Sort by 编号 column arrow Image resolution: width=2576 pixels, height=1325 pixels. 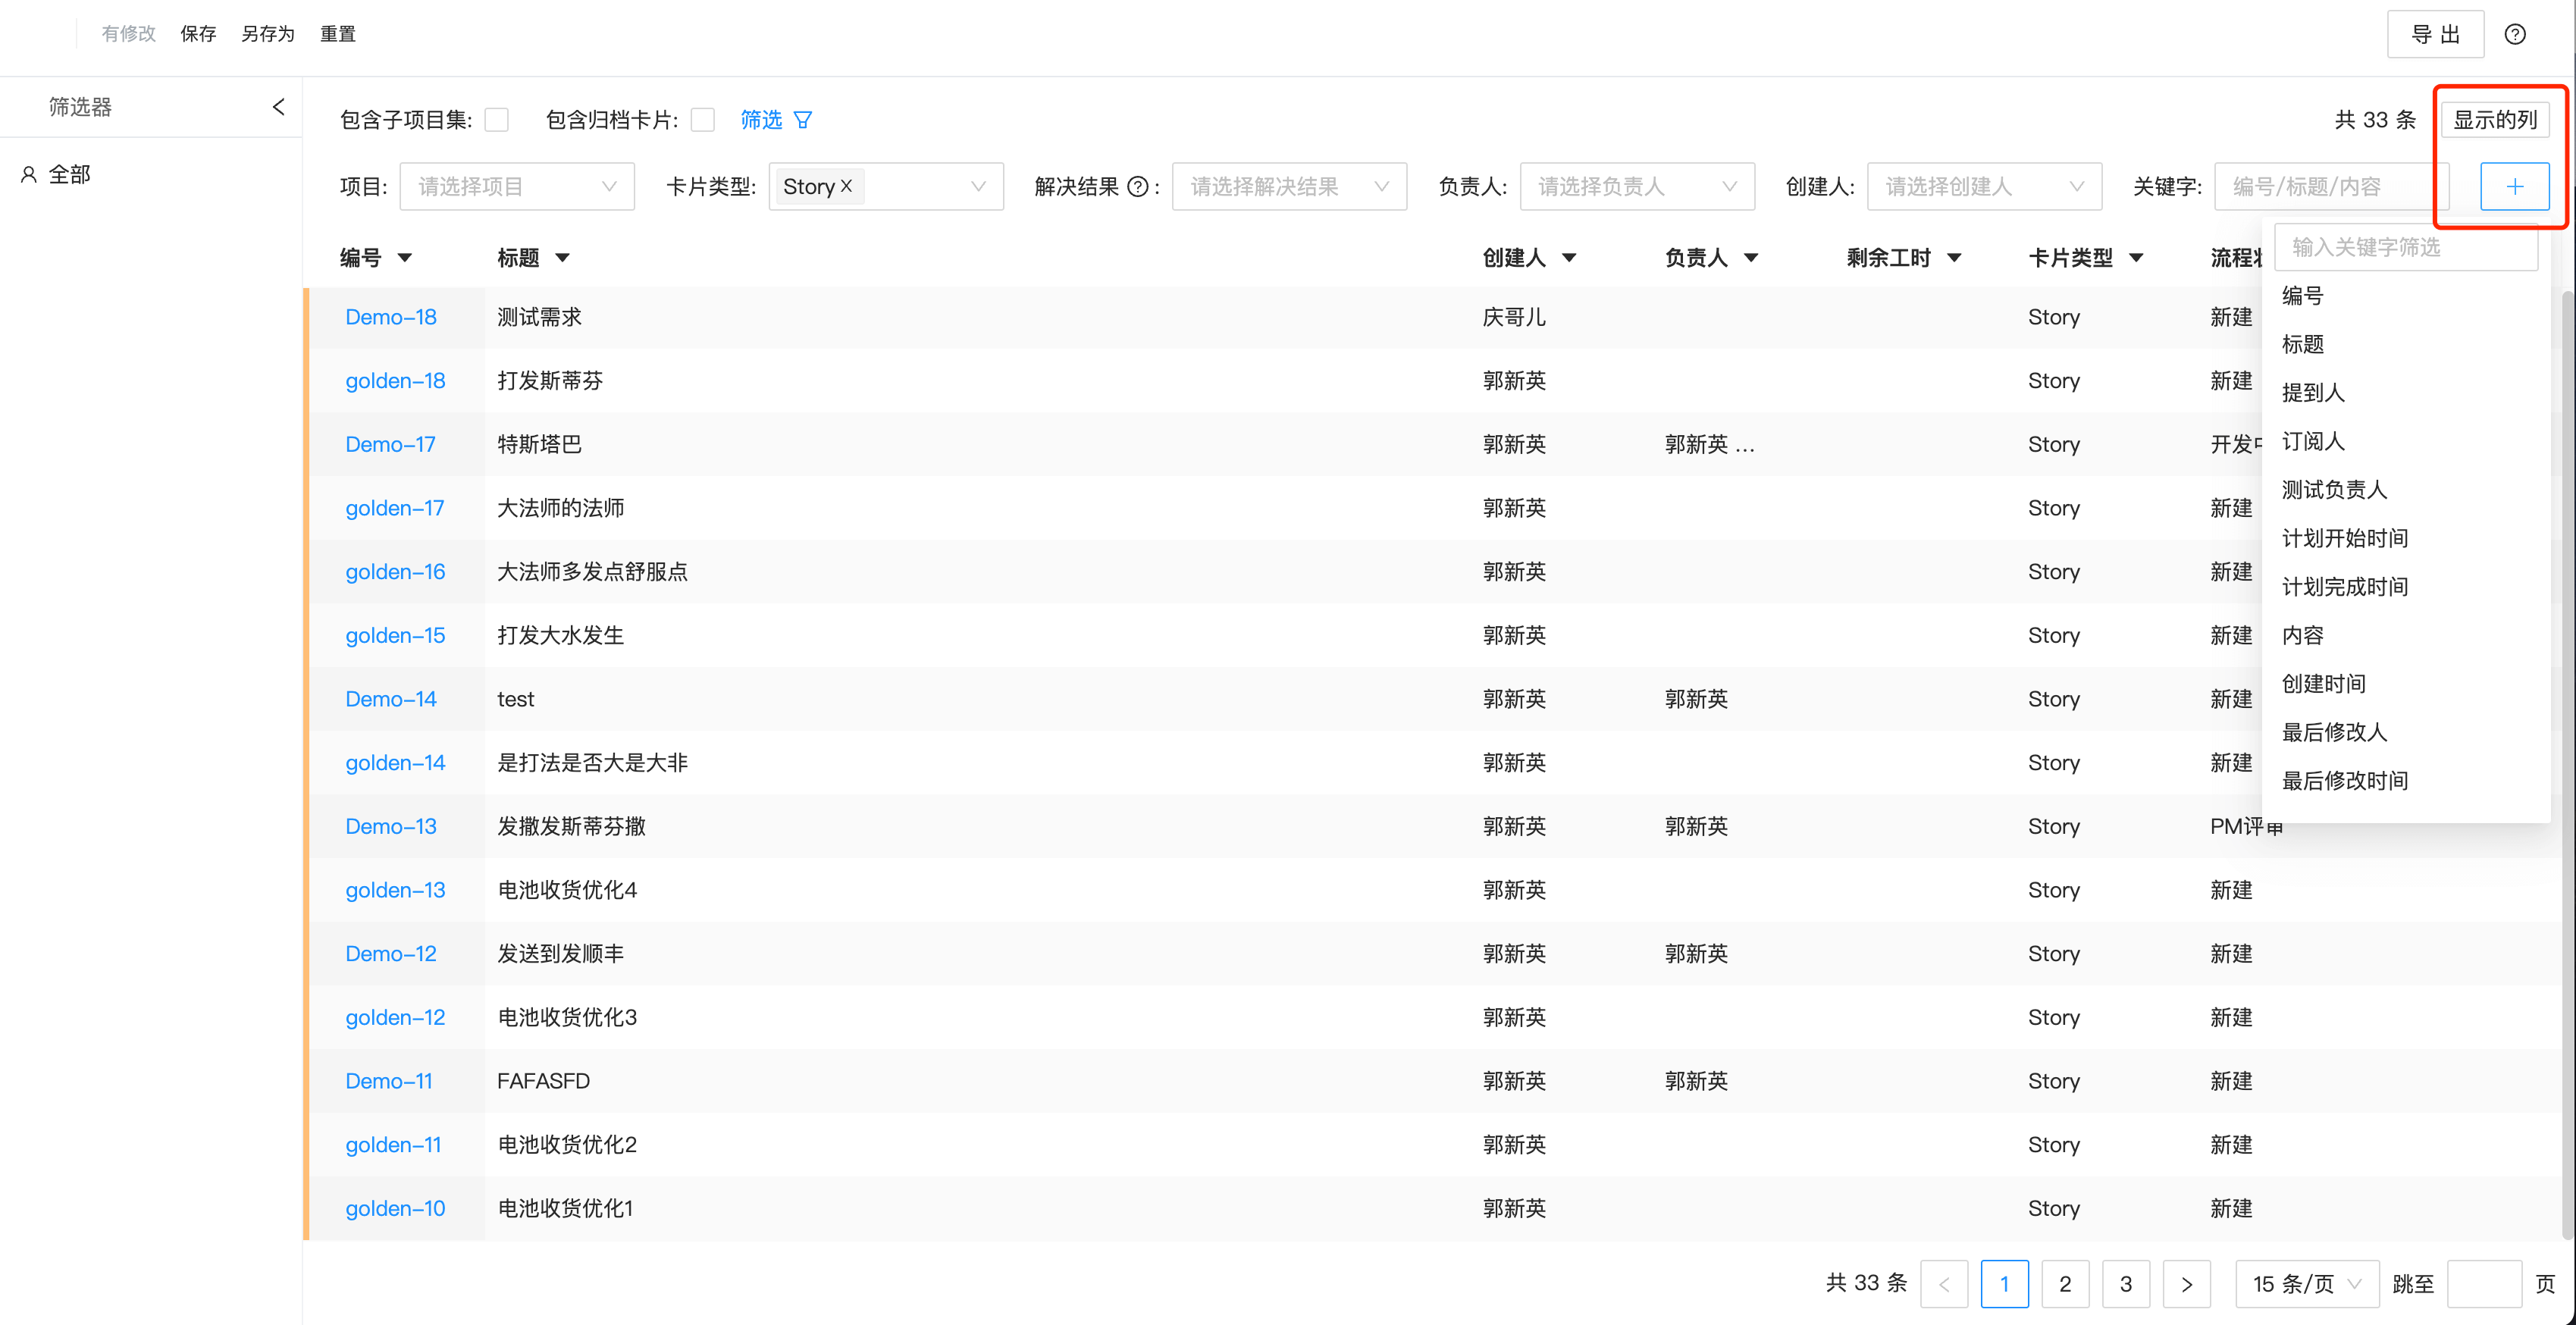coord(405,258)
